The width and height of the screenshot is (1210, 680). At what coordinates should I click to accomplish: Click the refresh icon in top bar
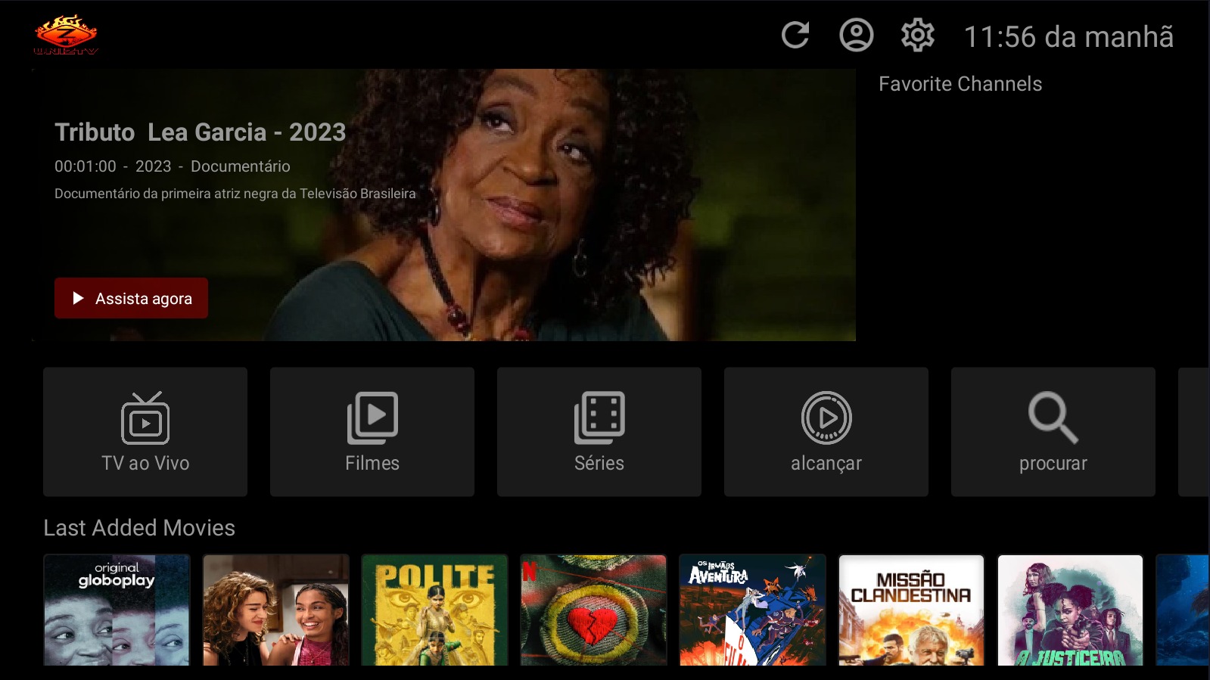[x=795, y=36]
